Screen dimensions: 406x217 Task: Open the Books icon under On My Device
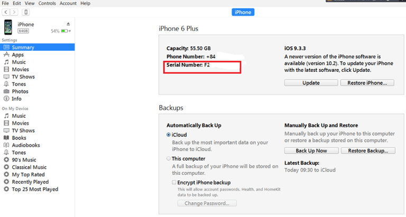click(x=6, y=138)
